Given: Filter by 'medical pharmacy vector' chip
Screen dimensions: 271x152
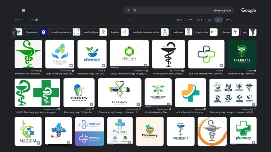Looking at the screenshot, I should tap(149, 32).
